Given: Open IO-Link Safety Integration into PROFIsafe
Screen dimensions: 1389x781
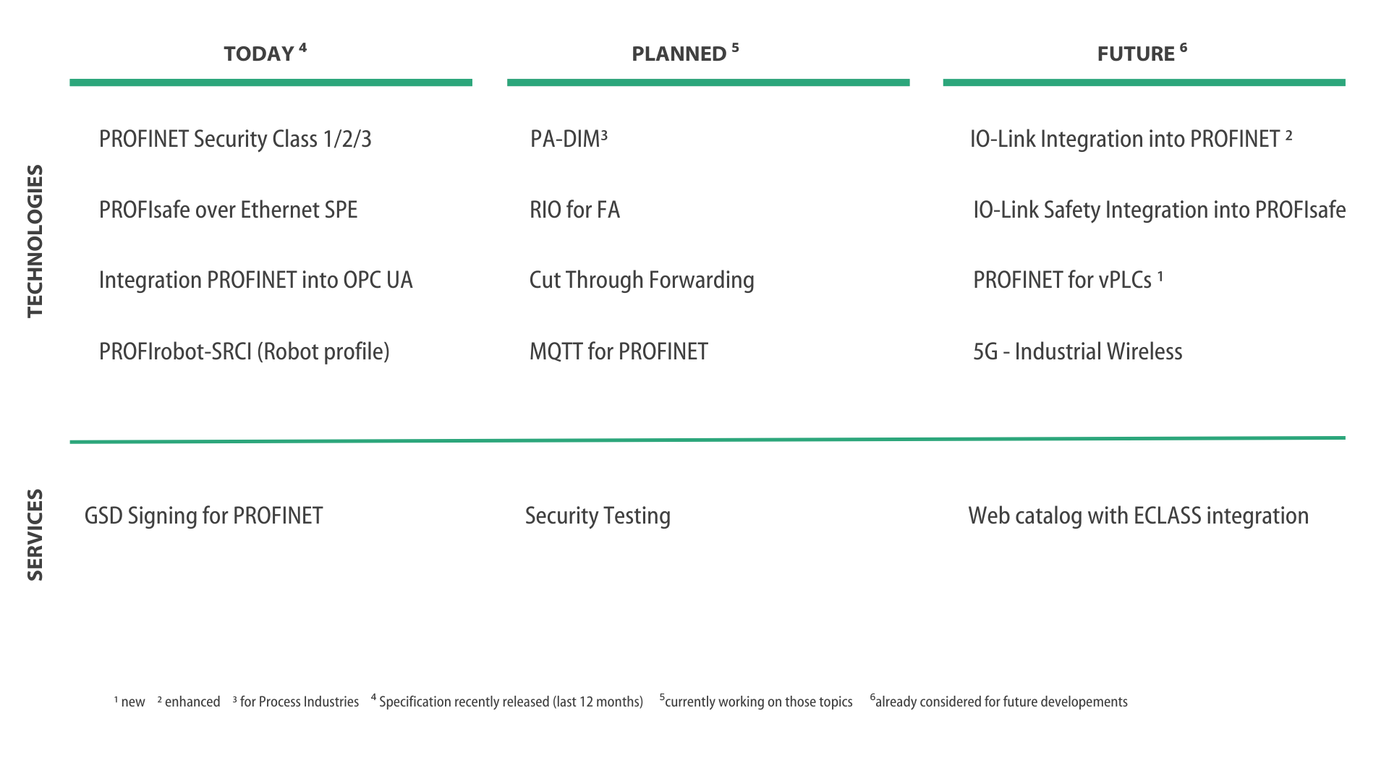Looking at the screenshot, I should coord(1159,210).
